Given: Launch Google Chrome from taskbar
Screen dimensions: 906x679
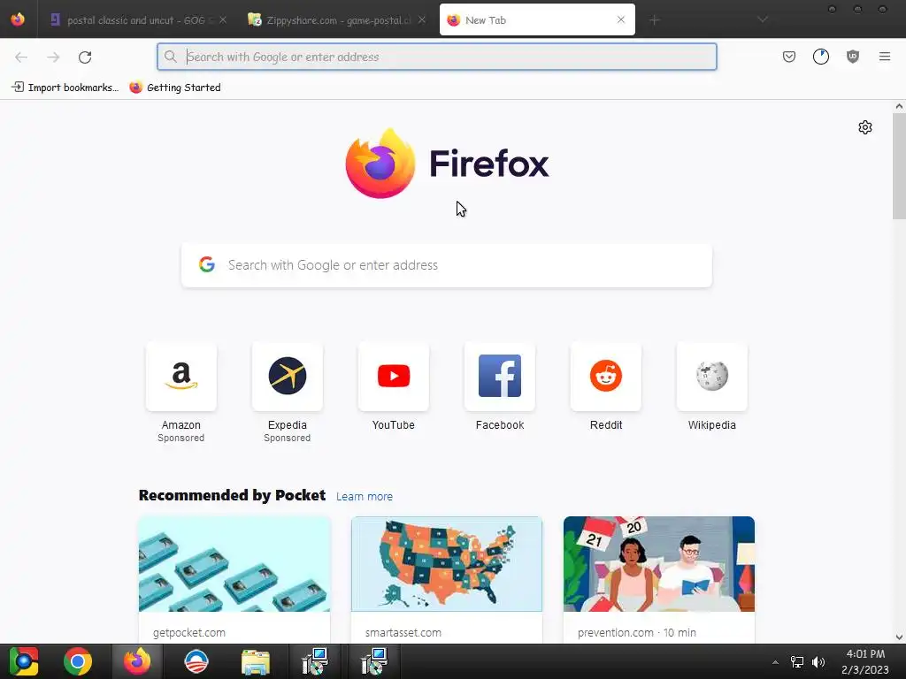Looking at the screenshot, I should [78, 661].
